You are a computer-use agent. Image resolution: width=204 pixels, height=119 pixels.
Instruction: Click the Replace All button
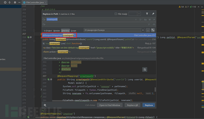(132, 105)
